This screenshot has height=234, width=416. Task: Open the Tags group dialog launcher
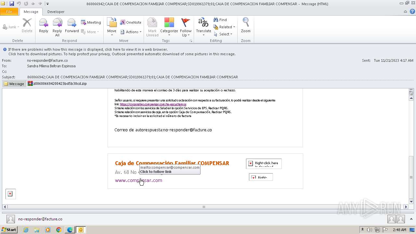[191, 41]
